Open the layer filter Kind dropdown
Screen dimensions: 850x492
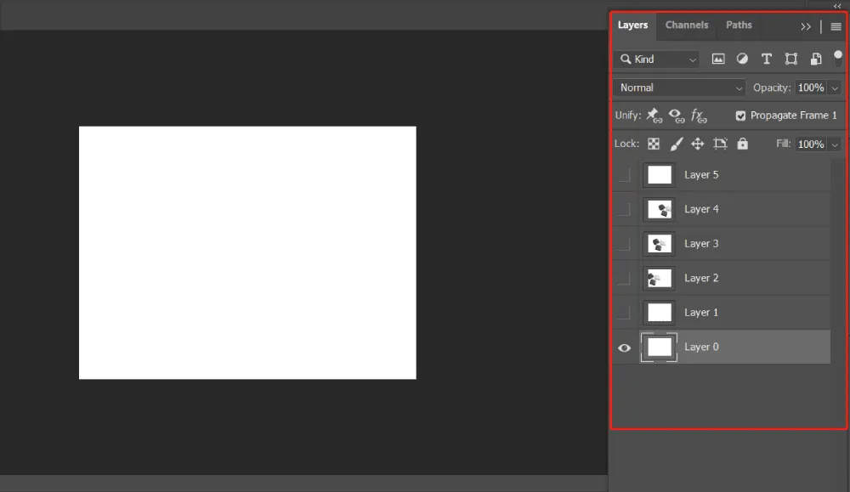pyautogui.click(x=656, y=59)
